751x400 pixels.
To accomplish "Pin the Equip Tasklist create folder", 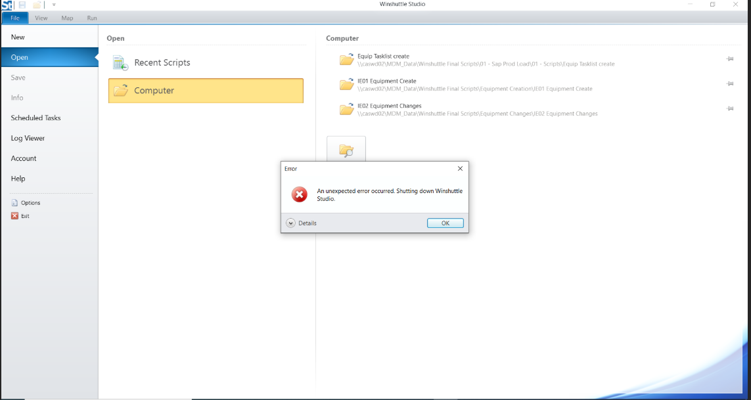I will point(730,59).
